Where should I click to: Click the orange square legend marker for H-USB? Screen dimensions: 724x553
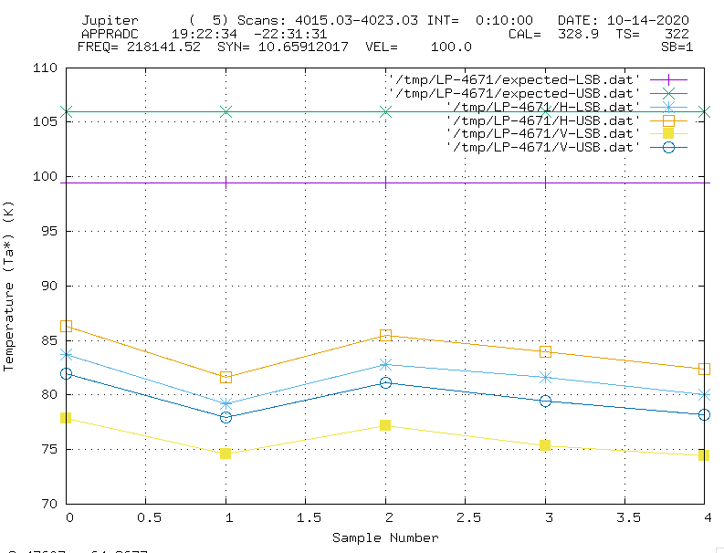coord(668,121)
